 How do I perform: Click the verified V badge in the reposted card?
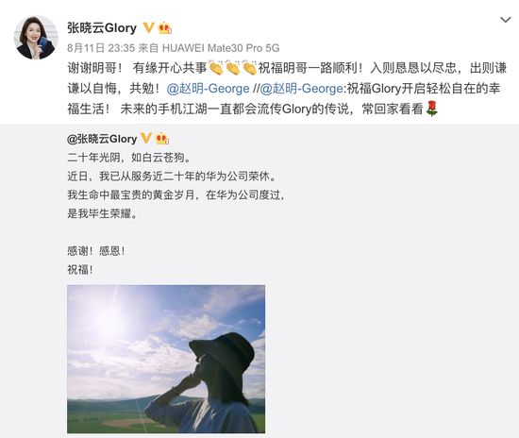[x=146, y=138]
